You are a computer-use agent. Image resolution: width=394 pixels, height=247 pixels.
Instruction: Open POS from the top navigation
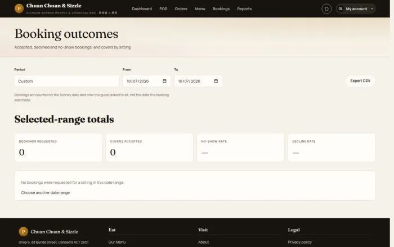point(163,9)
